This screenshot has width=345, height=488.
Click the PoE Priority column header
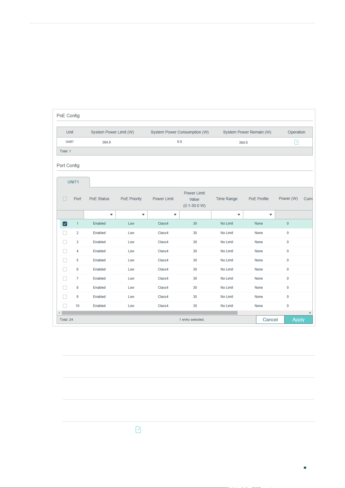[x=131, y=199]
